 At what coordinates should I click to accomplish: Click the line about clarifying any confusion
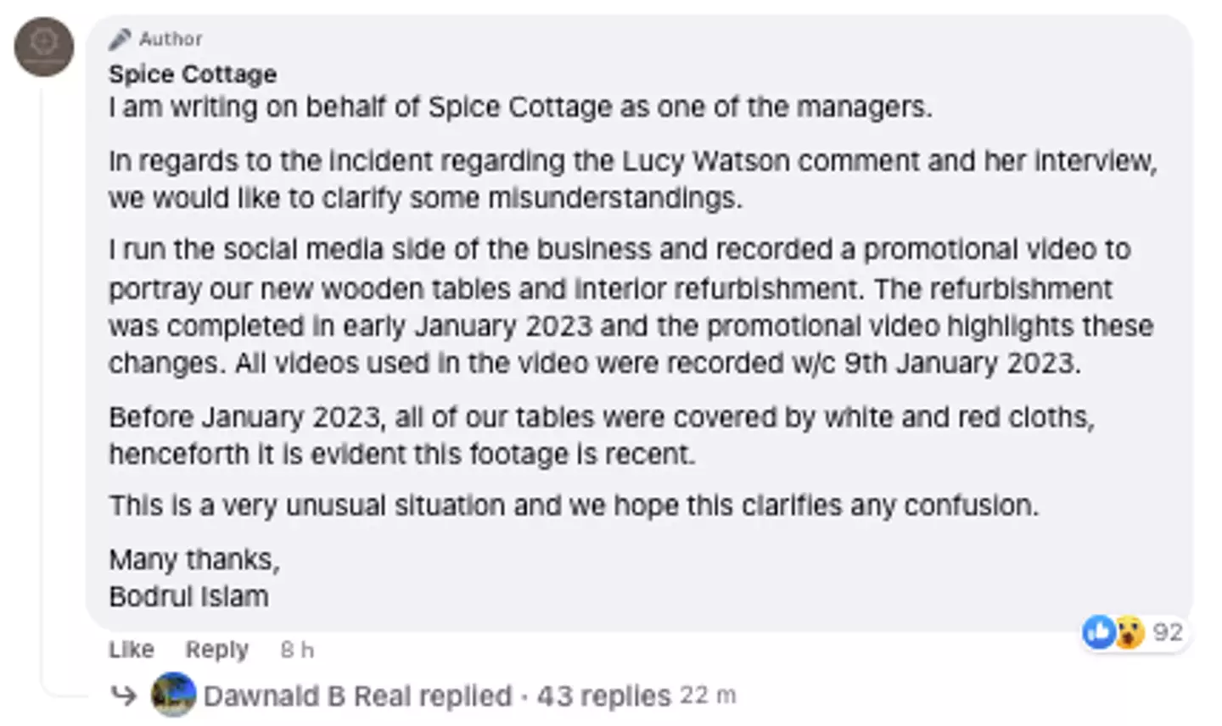point(573,505)
